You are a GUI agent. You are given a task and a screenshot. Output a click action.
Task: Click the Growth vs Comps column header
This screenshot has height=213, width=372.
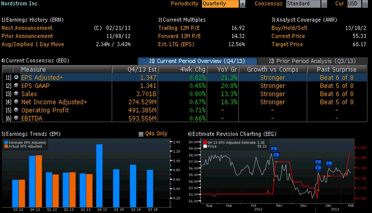pyautogui.click(x=273, y=69)
